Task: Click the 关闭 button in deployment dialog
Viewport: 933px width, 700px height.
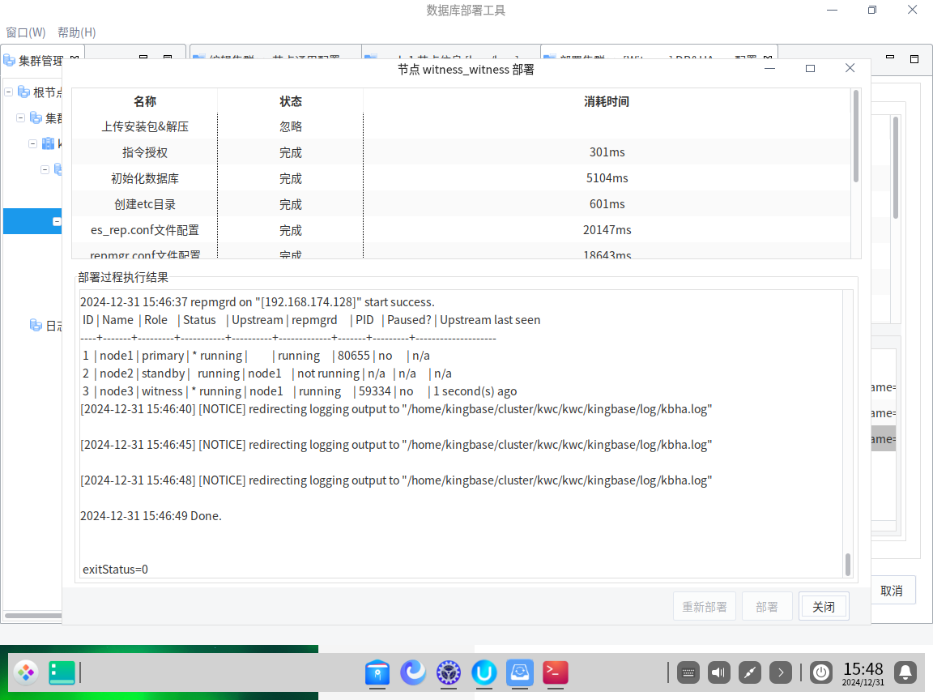Action: coord(824,607)
